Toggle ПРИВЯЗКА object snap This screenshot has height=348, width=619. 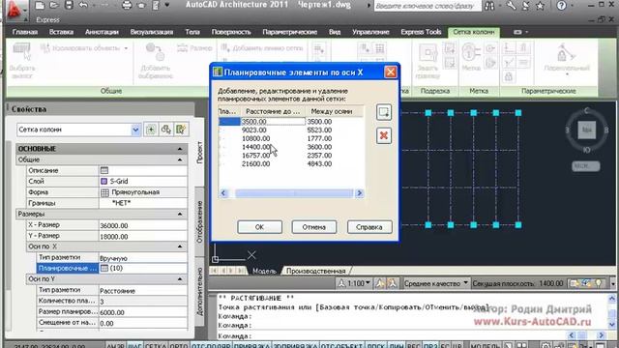pos(251,346)
